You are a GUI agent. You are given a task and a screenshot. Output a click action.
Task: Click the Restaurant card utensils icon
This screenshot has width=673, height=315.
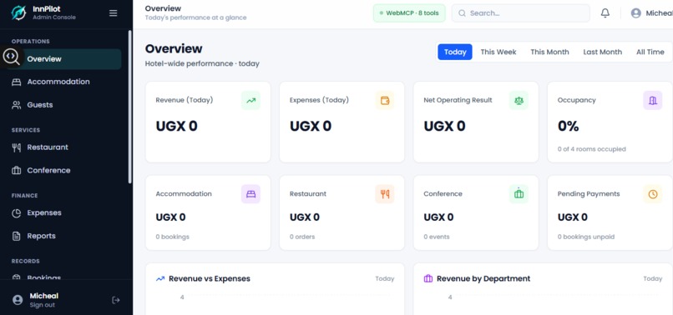[385, 194]
